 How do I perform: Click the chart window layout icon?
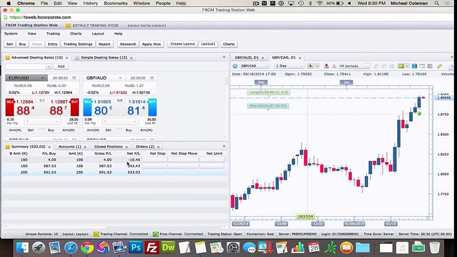coord(422,66)
